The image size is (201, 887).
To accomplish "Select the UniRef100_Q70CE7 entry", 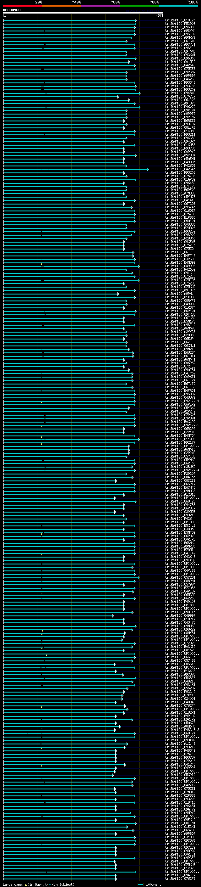I will (x=180, y=96).
